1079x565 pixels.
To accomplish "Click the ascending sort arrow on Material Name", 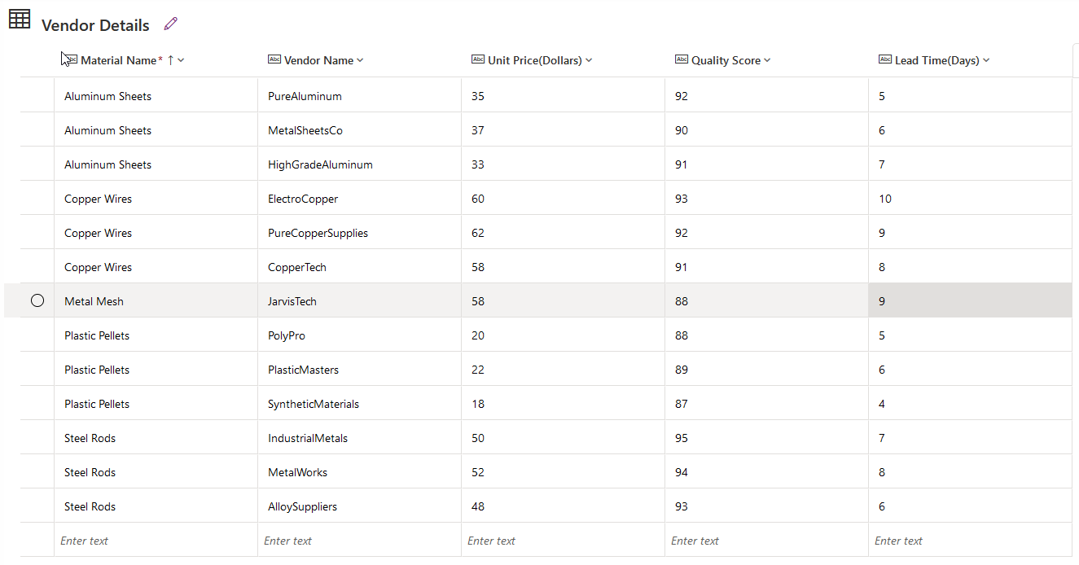I will tap(169, 59).
